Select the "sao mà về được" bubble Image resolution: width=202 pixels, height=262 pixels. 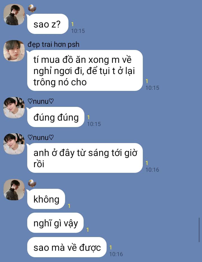tap(67, 247)
